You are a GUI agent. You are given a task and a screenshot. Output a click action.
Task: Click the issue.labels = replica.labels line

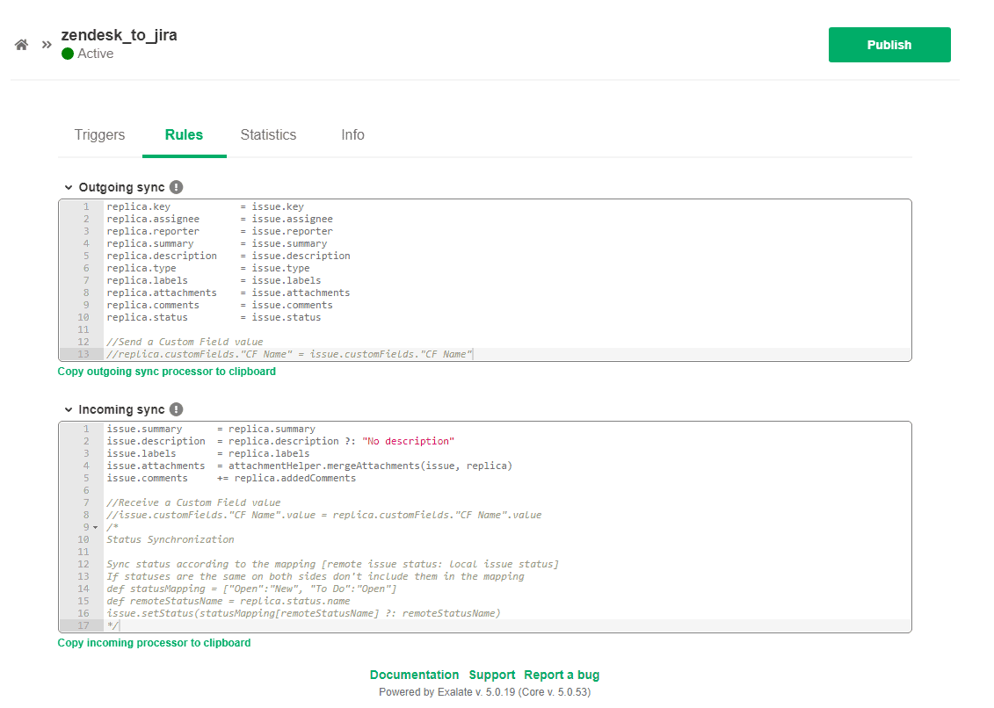(208, 454)
